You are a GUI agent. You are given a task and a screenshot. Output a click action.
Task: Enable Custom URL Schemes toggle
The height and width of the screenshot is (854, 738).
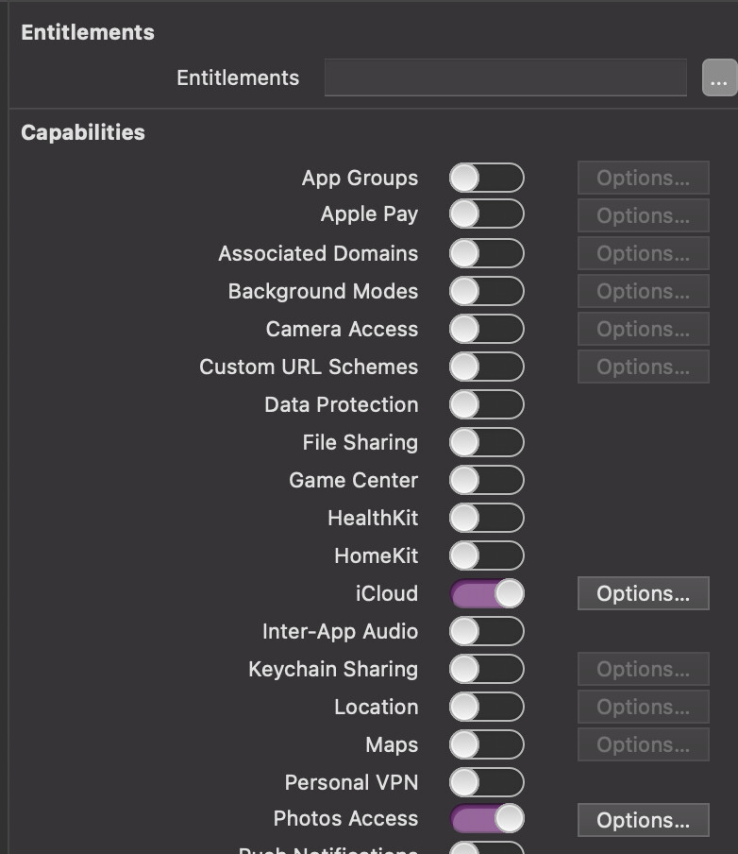[486, 367]
